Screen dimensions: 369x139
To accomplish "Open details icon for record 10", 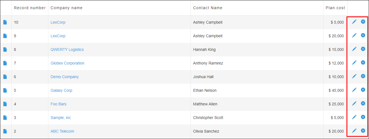I will pyautogui.click(x=5, y=22).
